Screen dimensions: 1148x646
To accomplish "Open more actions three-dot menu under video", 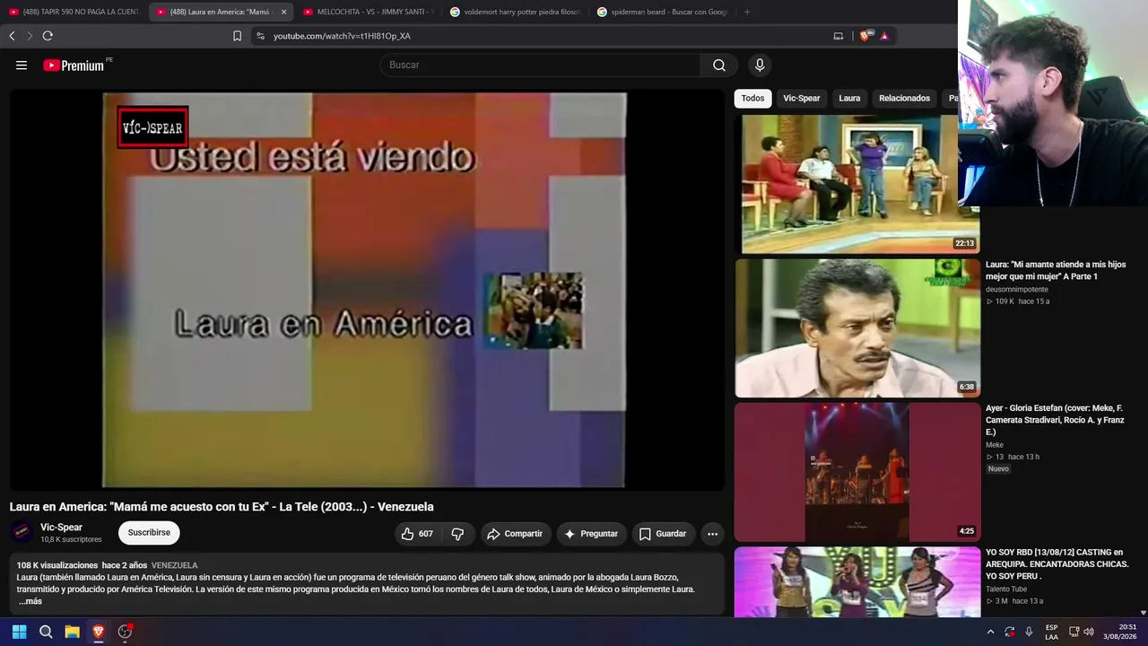I will point(712,534).
